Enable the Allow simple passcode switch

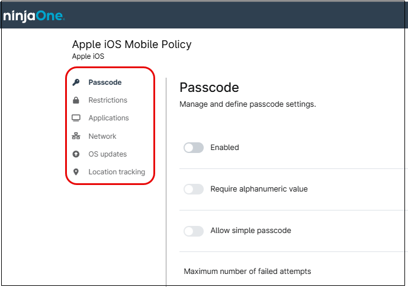194,231
